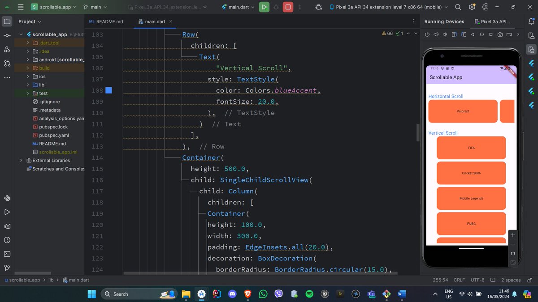Open the Device Manager icon

point(531,35)
